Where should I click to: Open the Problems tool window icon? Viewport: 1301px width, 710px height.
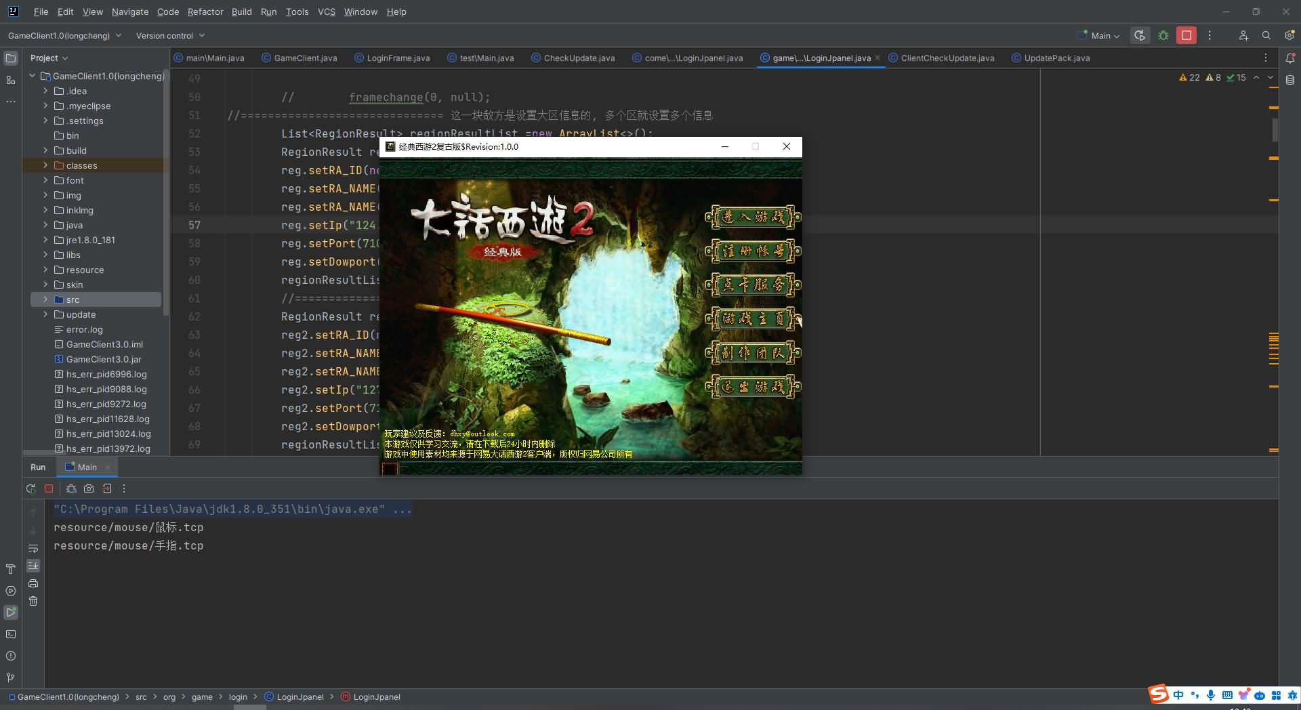11,656
